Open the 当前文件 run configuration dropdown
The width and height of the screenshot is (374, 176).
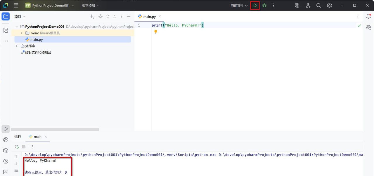point(239,6)
